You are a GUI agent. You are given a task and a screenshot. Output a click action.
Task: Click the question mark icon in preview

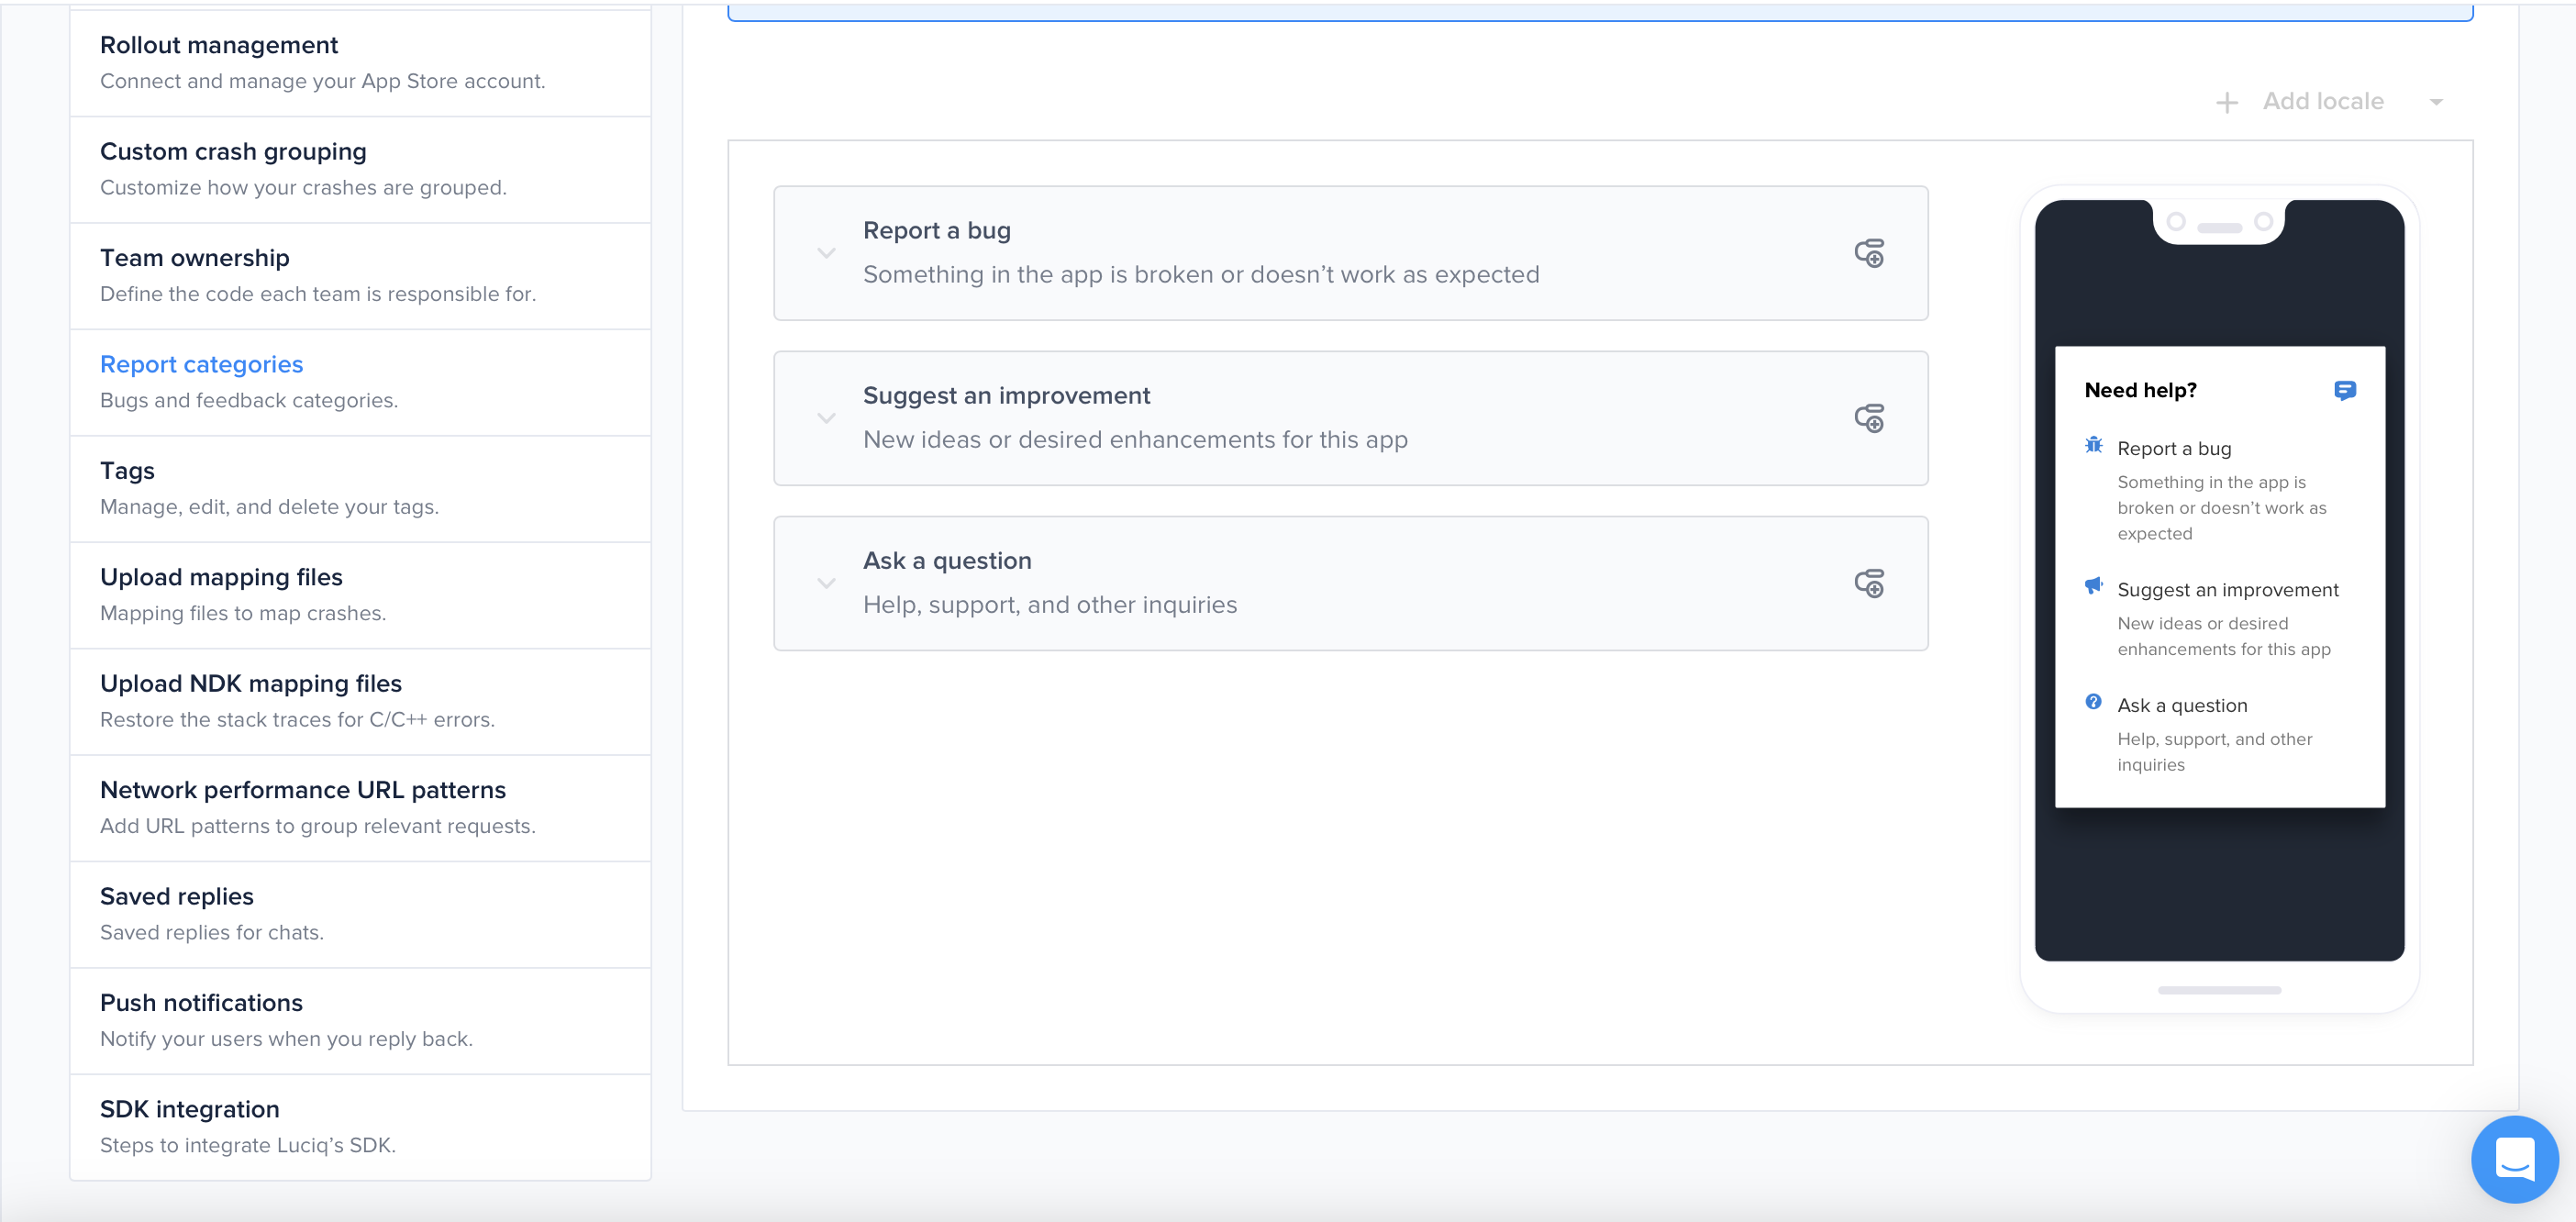pyautogui.click(x=2093, y=702)
